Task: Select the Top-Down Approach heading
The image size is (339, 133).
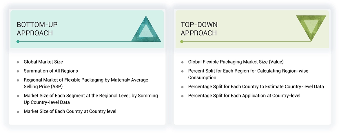Action: point(199,29)
